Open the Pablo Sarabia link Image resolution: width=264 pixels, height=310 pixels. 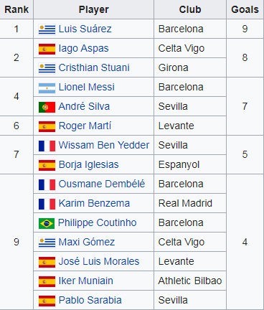point(90,300)
